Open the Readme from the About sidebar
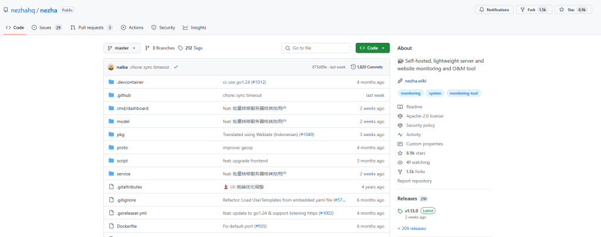This screenshot has height=237, width=601. click(x=414, y=107)
